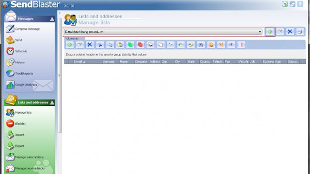310x174 pixels.
Task: Click edit address icon in Addresses toolbar
Action: [x=79, y=45]
